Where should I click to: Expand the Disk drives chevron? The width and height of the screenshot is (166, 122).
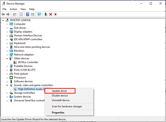point(7,28)
